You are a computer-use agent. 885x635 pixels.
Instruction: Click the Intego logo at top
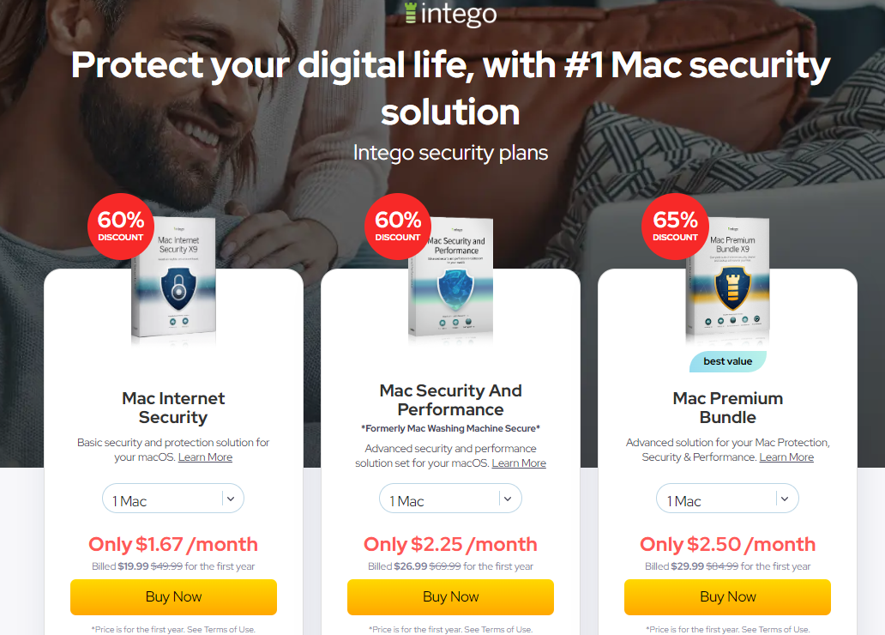coord(450,14)
